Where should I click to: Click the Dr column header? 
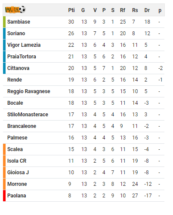click(x=147, y=10)
